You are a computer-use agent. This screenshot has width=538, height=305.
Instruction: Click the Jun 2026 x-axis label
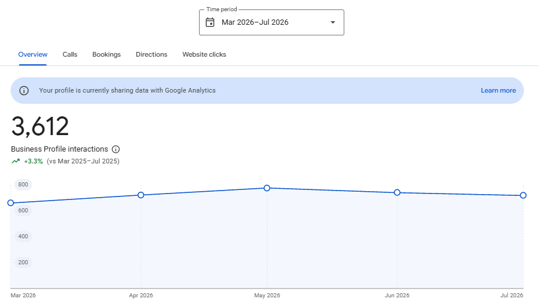point(397,296)
